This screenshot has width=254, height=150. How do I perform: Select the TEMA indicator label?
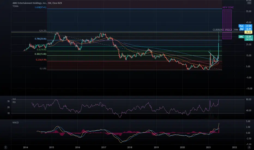pos(16,6)
